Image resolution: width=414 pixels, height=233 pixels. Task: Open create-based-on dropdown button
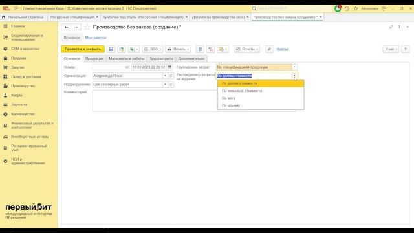click(134, 49)
